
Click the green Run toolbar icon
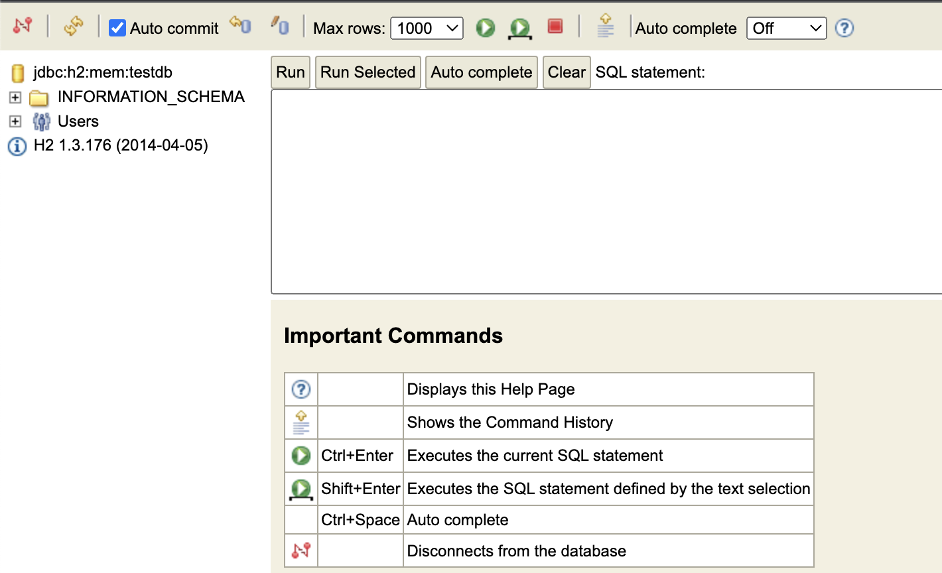(x=486, y=28)
